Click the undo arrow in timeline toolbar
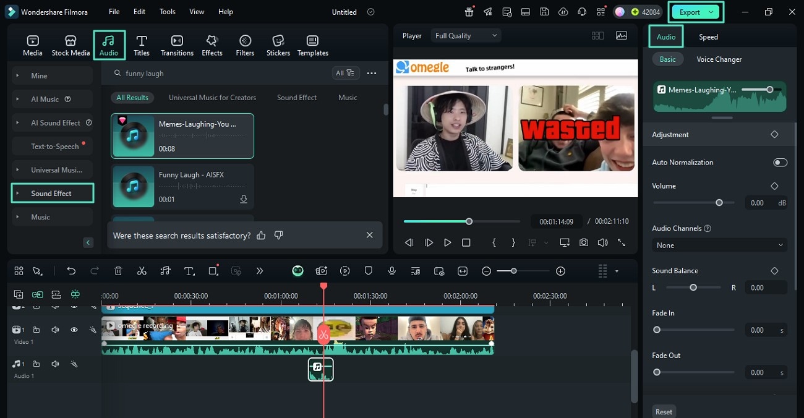Image resolution: width=804 pixels, height=418 pixels. point(71,271)
